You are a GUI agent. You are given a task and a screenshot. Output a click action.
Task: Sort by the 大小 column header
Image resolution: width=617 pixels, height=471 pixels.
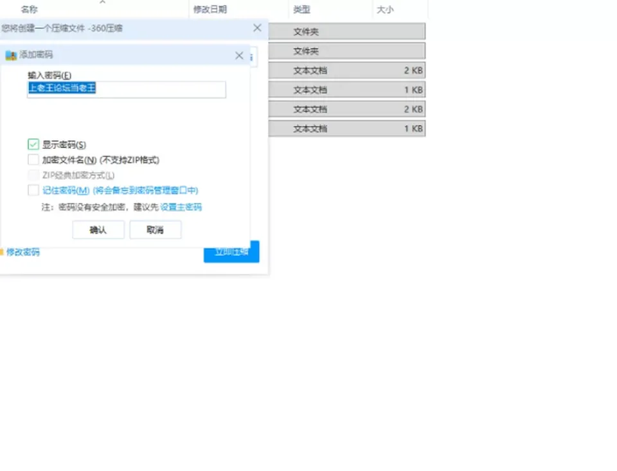(385, 9)
